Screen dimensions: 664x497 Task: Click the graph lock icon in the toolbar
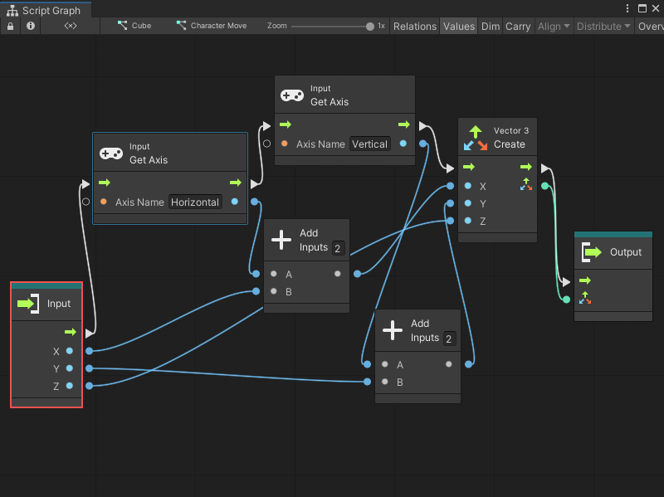[9, 26]
